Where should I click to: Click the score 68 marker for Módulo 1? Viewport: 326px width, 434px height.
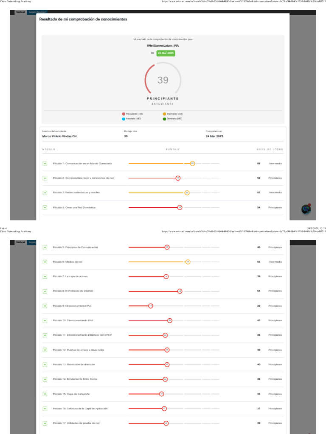(x=192, y=164)
